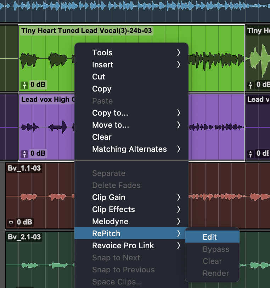Select the Bv_2.1-03 clip name label
Viewport: 270px width, 288px height.
[x=24, y=237]
